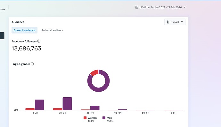Click the Women red legend swatch

click(x=85, y=118)
